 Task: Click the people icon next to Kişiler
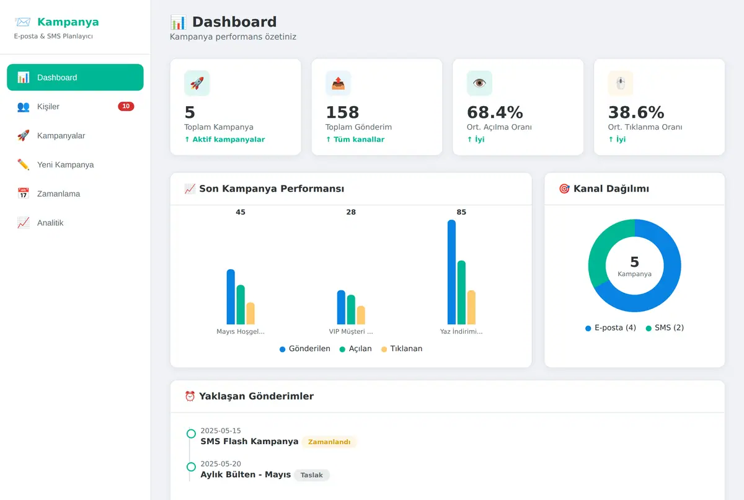coord(24,107)
